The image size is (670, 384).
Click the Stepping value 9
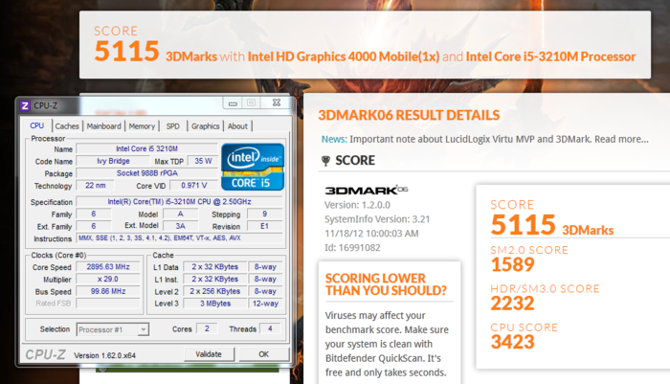click(x=265, y=214)
